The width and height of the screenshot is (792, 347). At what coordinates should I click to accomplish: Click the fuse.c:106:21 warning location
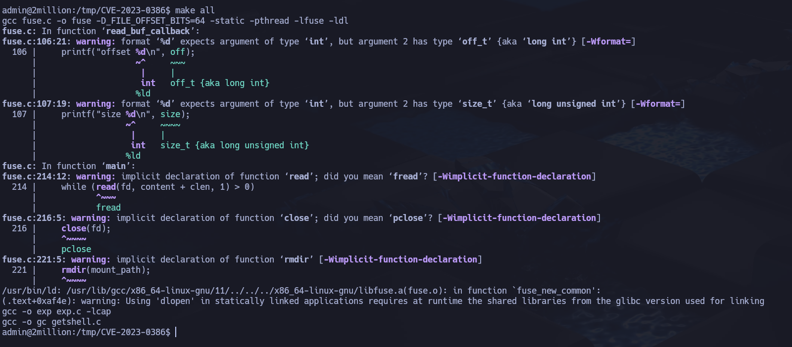pos(37,42)
